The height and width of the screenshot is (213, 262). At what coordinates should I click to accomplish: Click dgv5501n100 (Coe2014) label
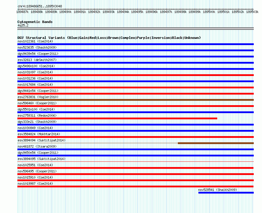36,109
